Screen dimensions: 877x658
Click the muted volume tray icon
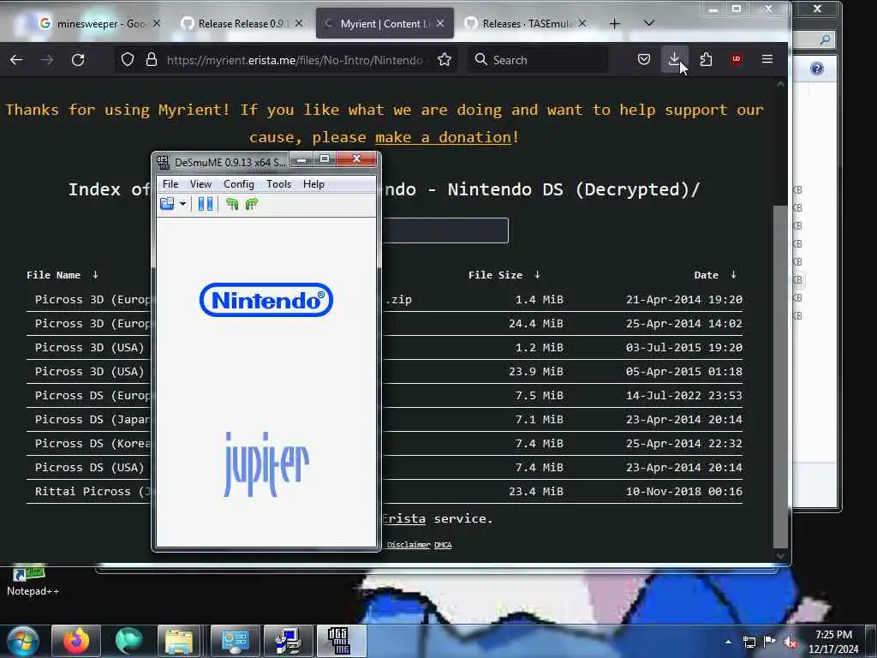[790, 642]
